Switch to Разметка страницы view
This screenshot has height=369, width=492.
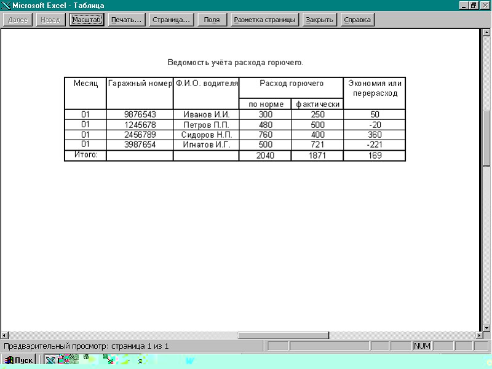coord(265,20)
